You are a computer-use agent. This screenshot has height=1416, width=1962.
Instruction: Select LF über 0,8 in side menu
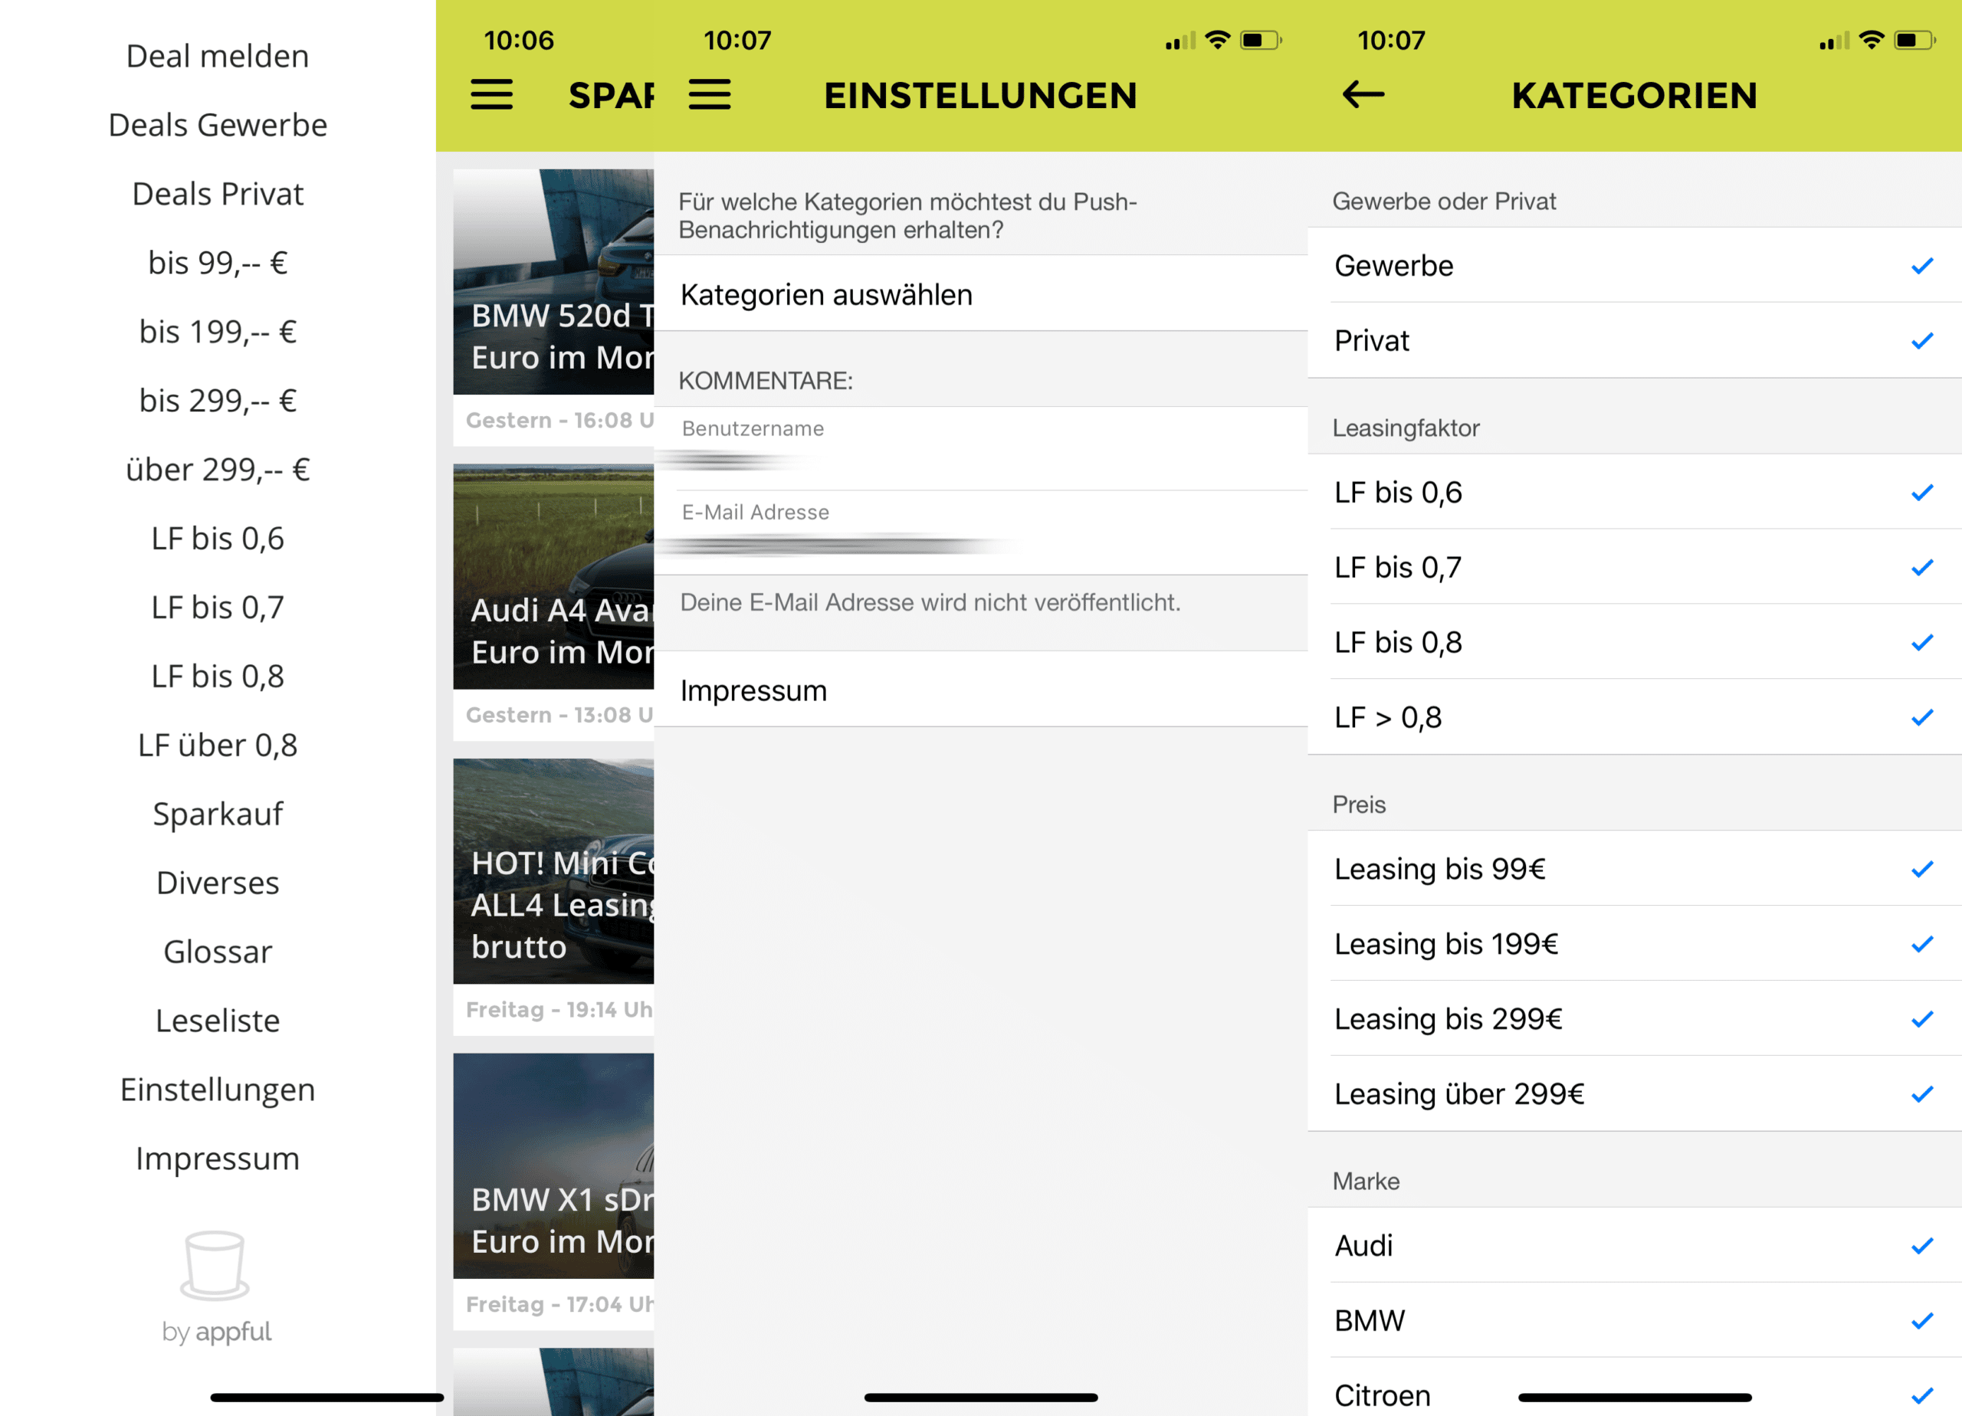(x=218, y=746)
